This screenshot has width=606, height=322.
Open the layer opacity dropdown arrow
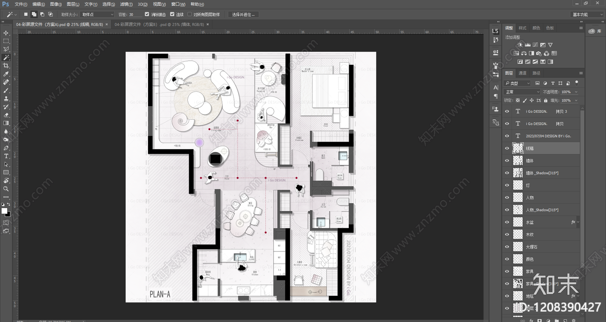(x=576, y=92)
